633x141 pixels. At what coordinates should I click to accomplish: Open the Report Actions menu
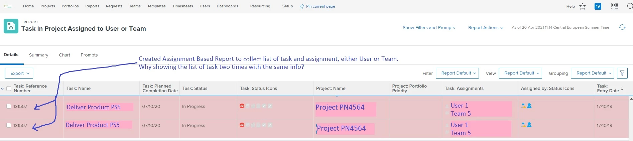coord(486,27)
